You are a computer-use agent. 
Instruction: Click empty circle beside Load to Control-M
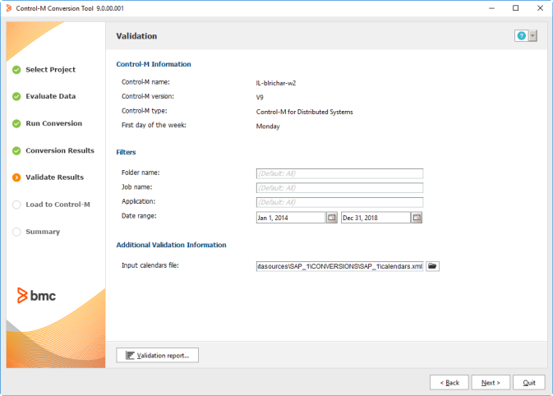(x=16, y=205)
